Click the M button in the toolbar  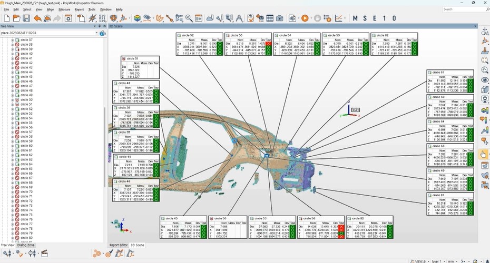[x=355, y=18]
